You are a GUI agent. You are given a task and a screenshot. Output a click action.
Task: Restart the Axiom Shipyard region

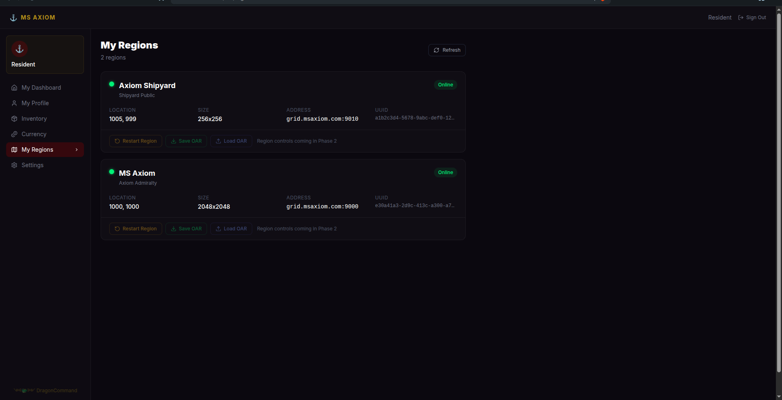pyautogui.click(x=136, y=141)
